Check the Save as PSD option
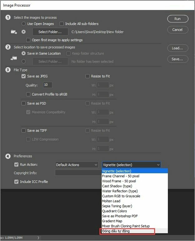This screenshot has height=241, width=195. pos(23,103)
